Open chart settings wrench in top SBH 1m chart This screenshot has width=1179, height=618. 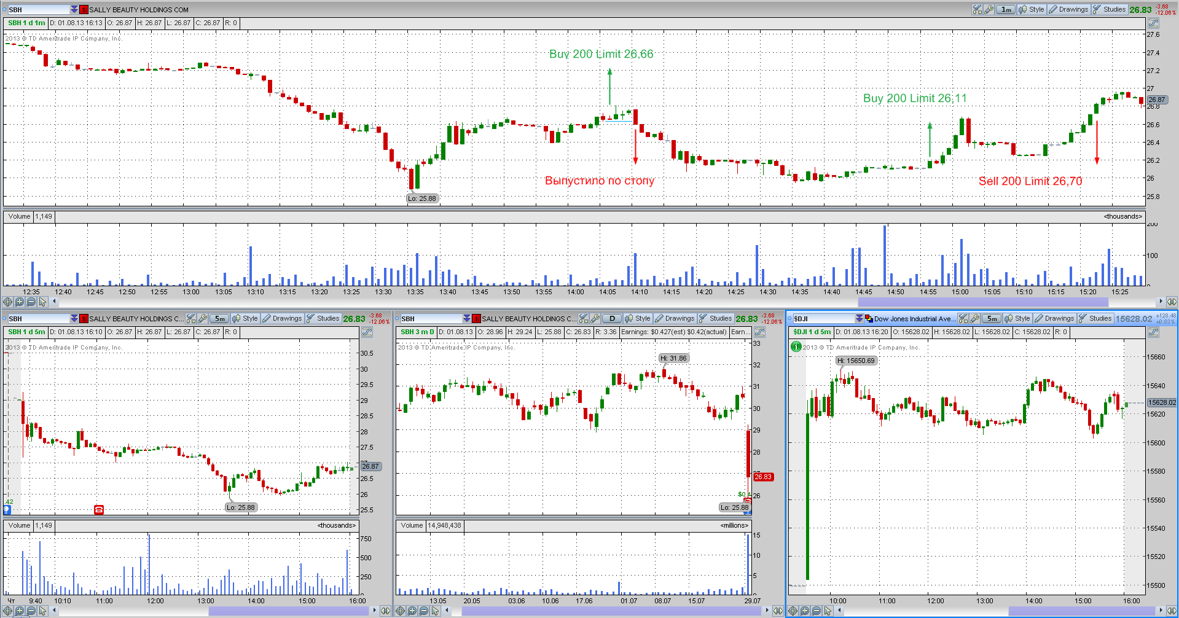989,9
